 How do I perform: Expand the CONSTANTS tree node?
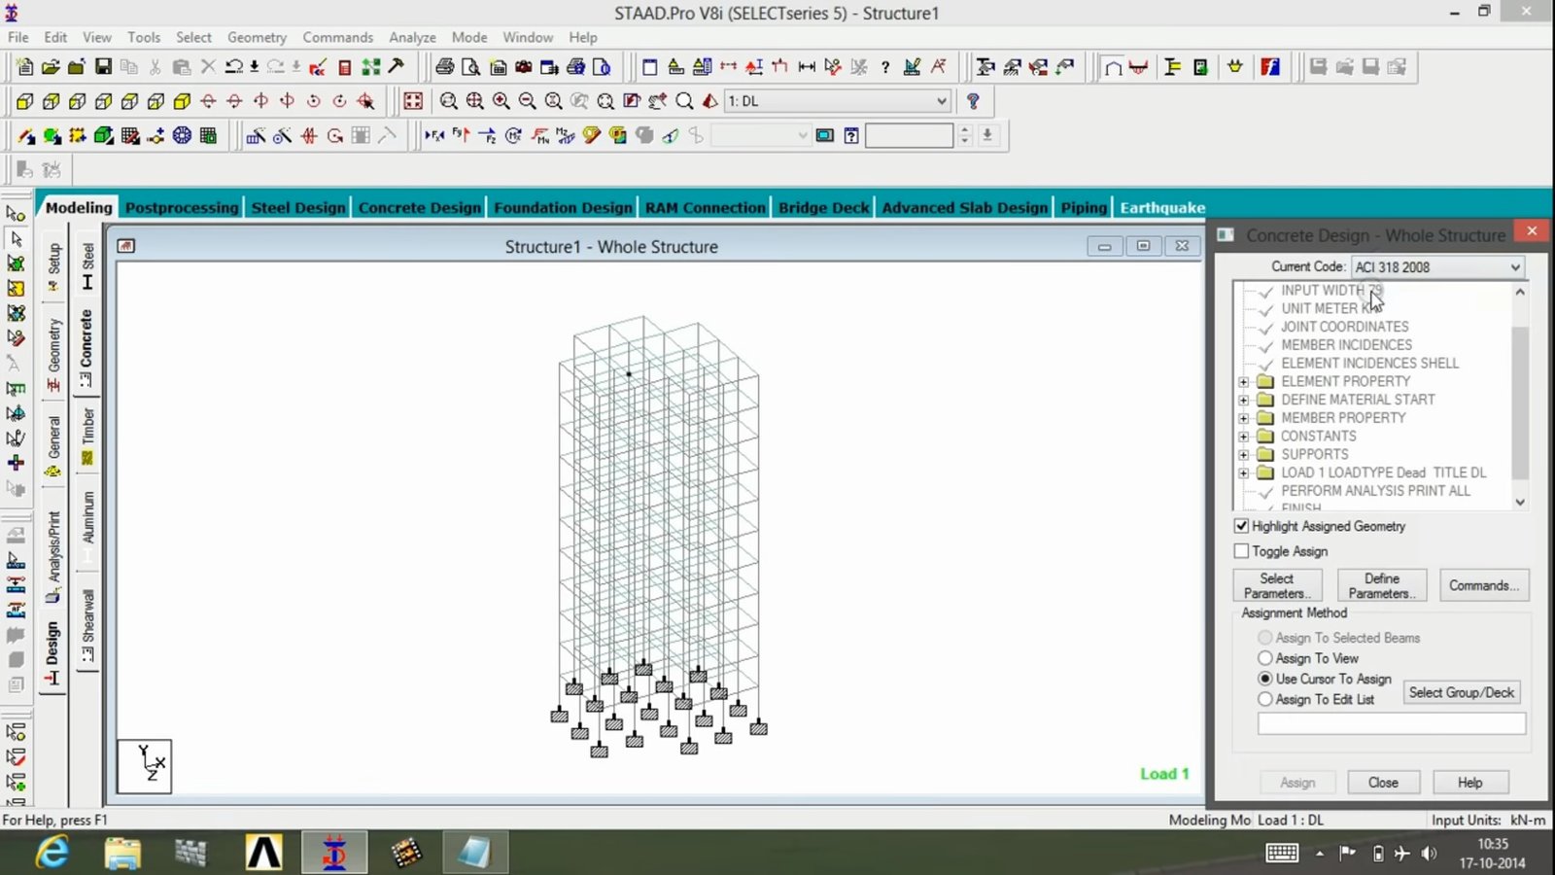click(x=1243, y=437)
